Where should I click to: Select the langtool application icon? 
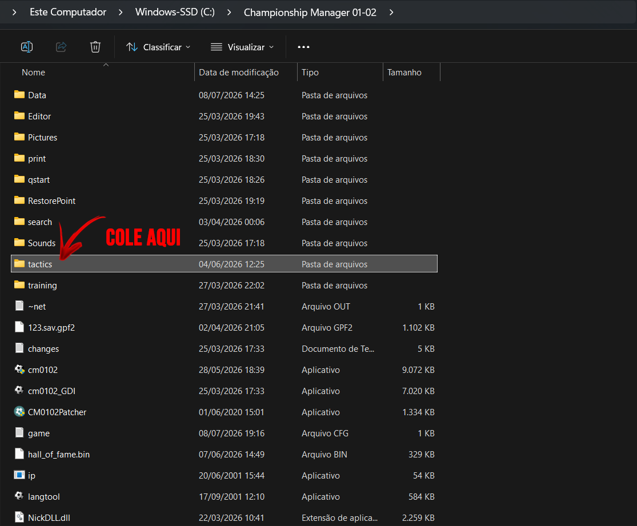[19, 496]
